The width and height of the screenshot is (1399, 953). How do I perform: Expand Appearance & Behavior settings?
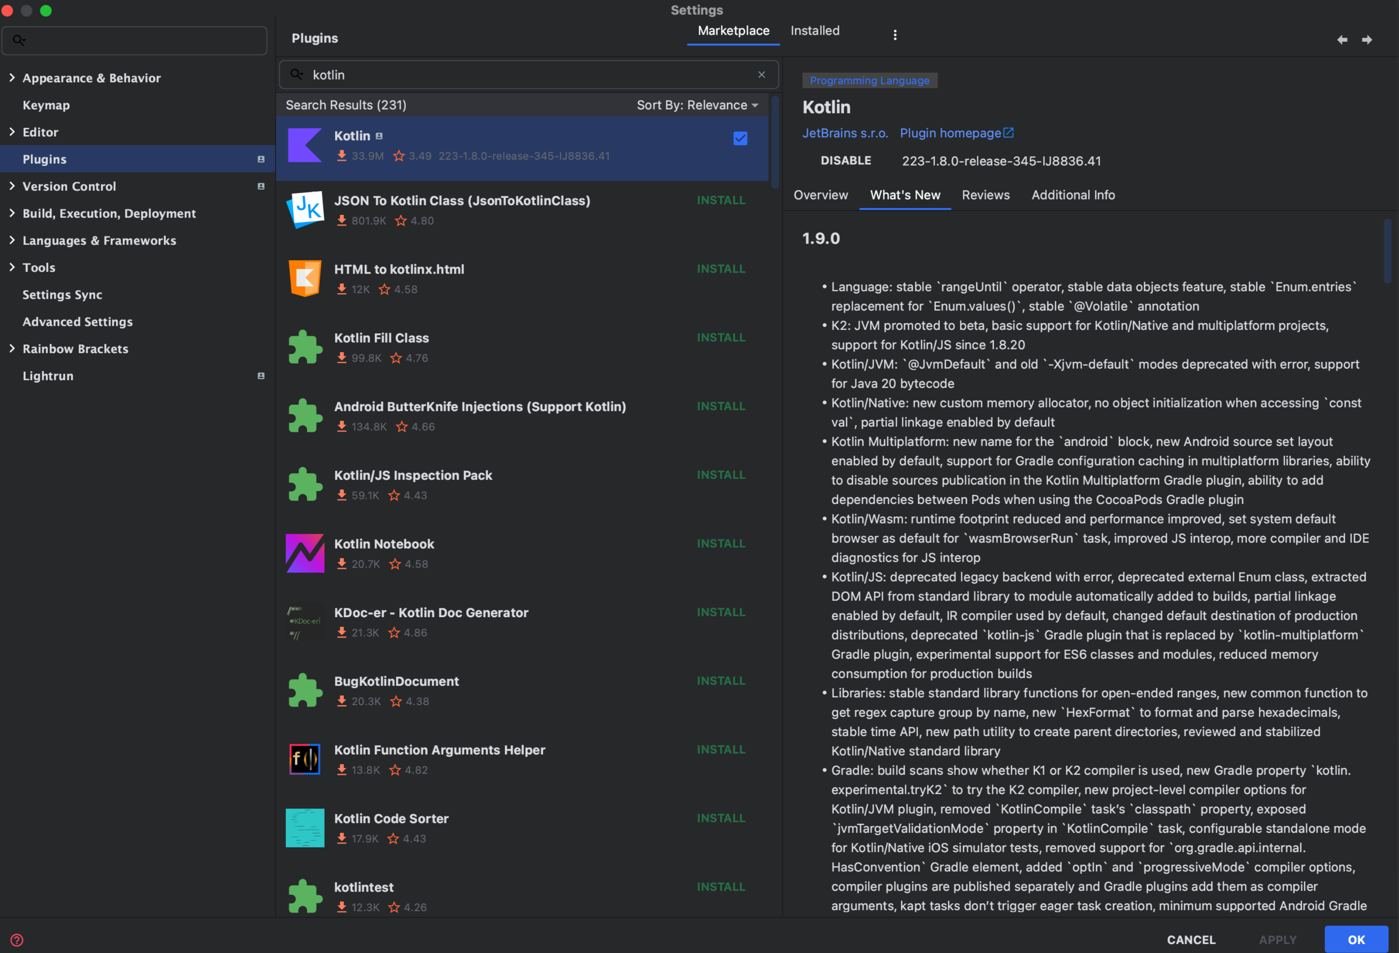12,78
